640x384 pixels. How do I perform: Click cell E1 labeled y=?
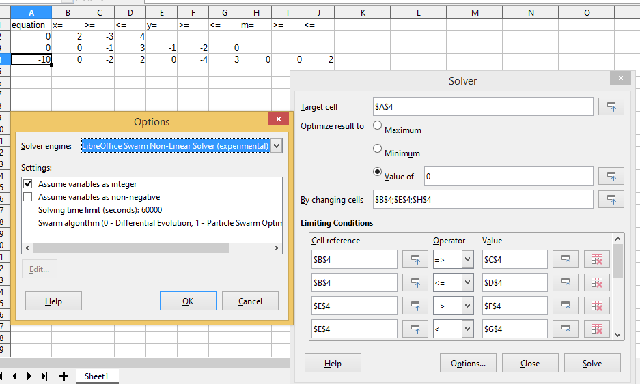[162, 25]
